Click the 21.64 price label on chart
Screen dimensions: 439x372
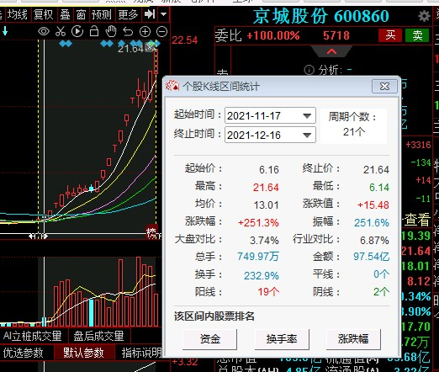(130, 49)
